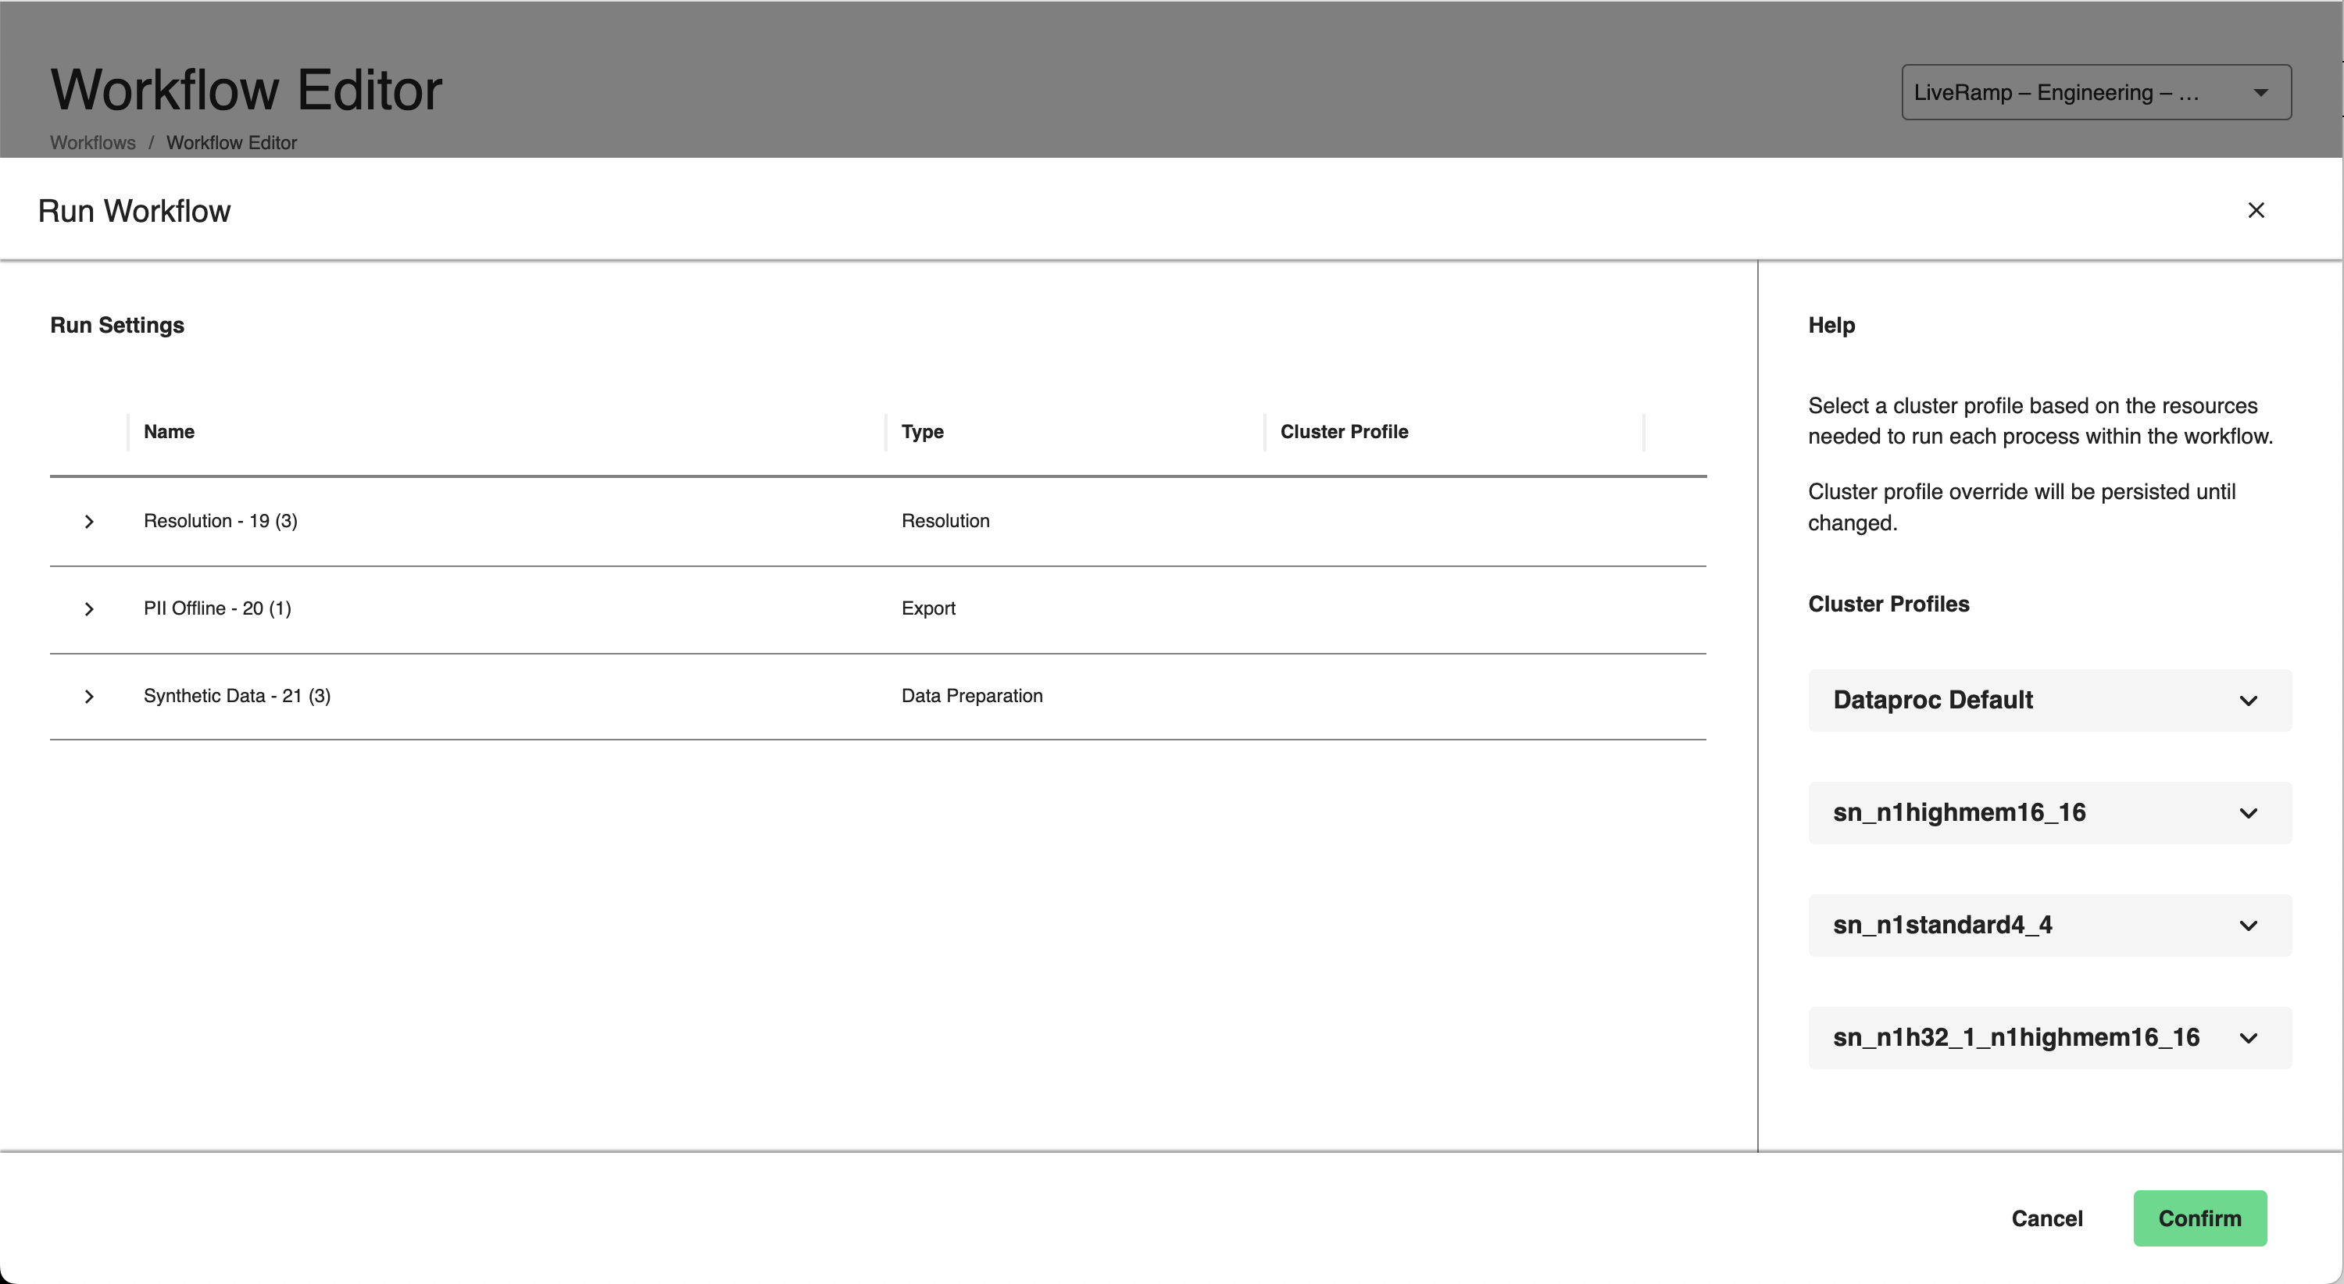Expand the Synthetic Data - 21 (3) row
2344x1284 pixels.
coord(88,696)
